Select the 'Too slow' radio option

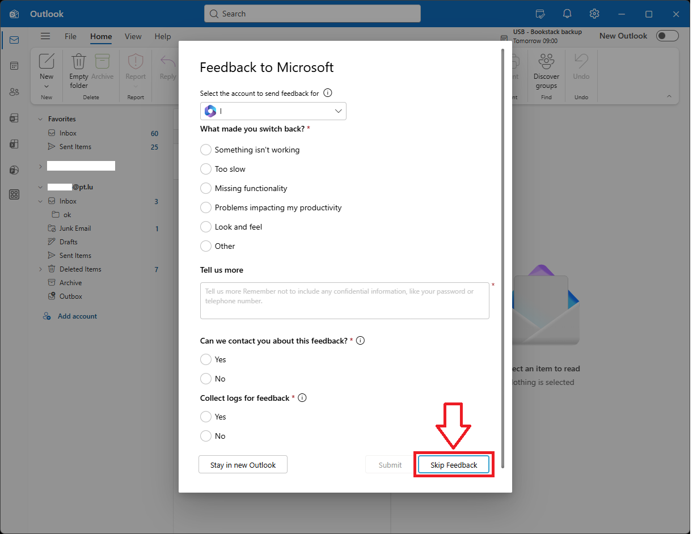206,169
